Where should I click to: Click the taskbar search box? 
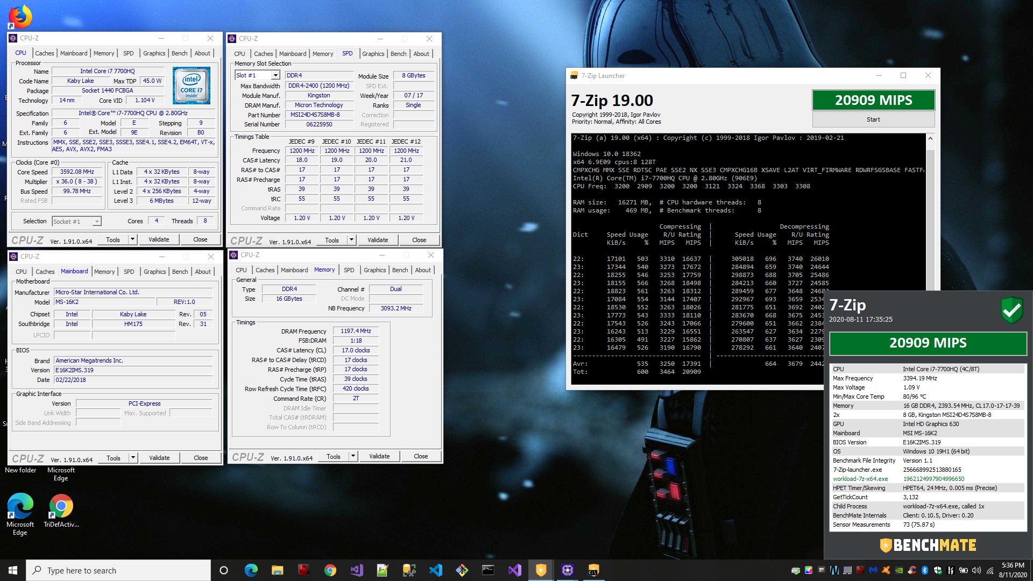click(118, 570)
